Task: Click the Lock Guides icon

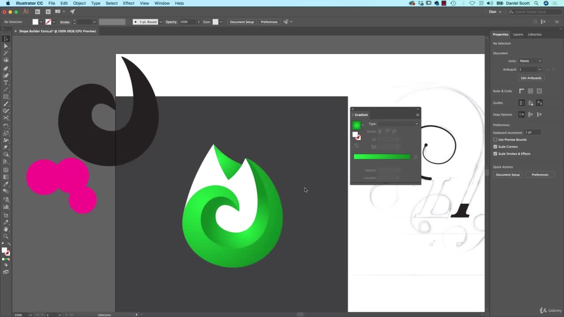Action: (531, 103)
